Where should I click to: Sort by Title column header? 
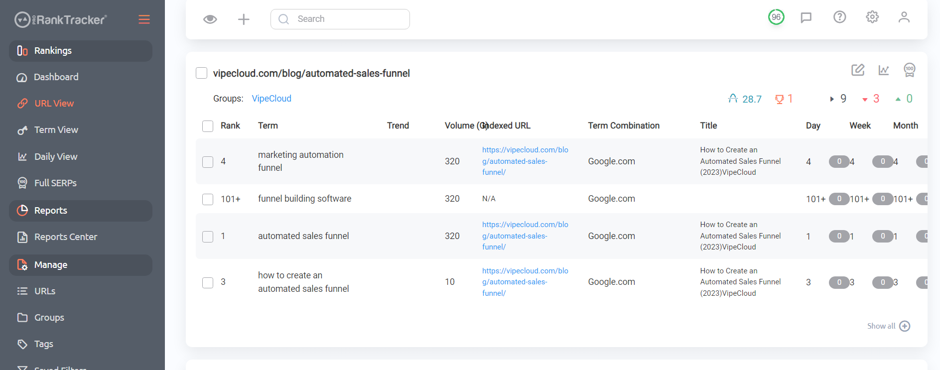[708, 125]
